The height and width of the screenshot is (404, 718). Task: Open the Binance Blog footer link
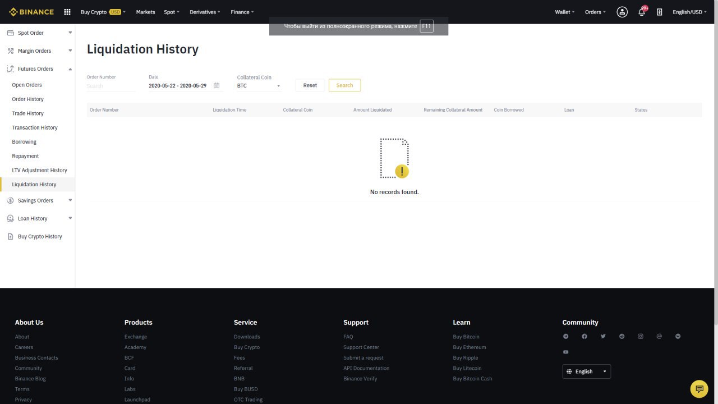[30, 379]
